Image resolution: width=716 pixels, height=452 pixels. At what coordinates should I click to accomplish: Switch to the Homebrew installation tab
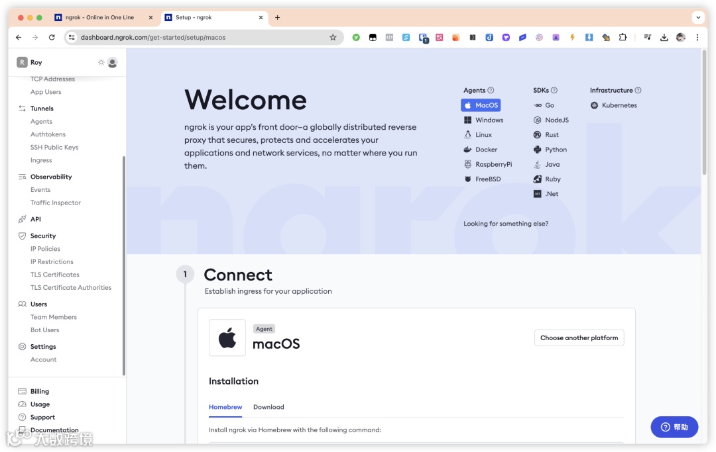point(225,407)
